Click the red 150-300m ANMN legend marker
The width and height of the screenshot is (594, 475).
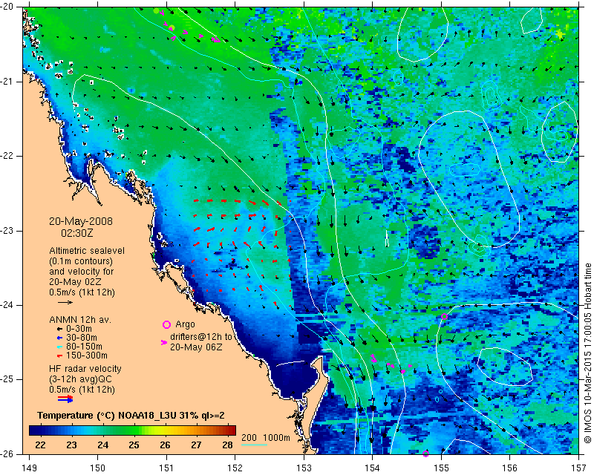(59, 356)
